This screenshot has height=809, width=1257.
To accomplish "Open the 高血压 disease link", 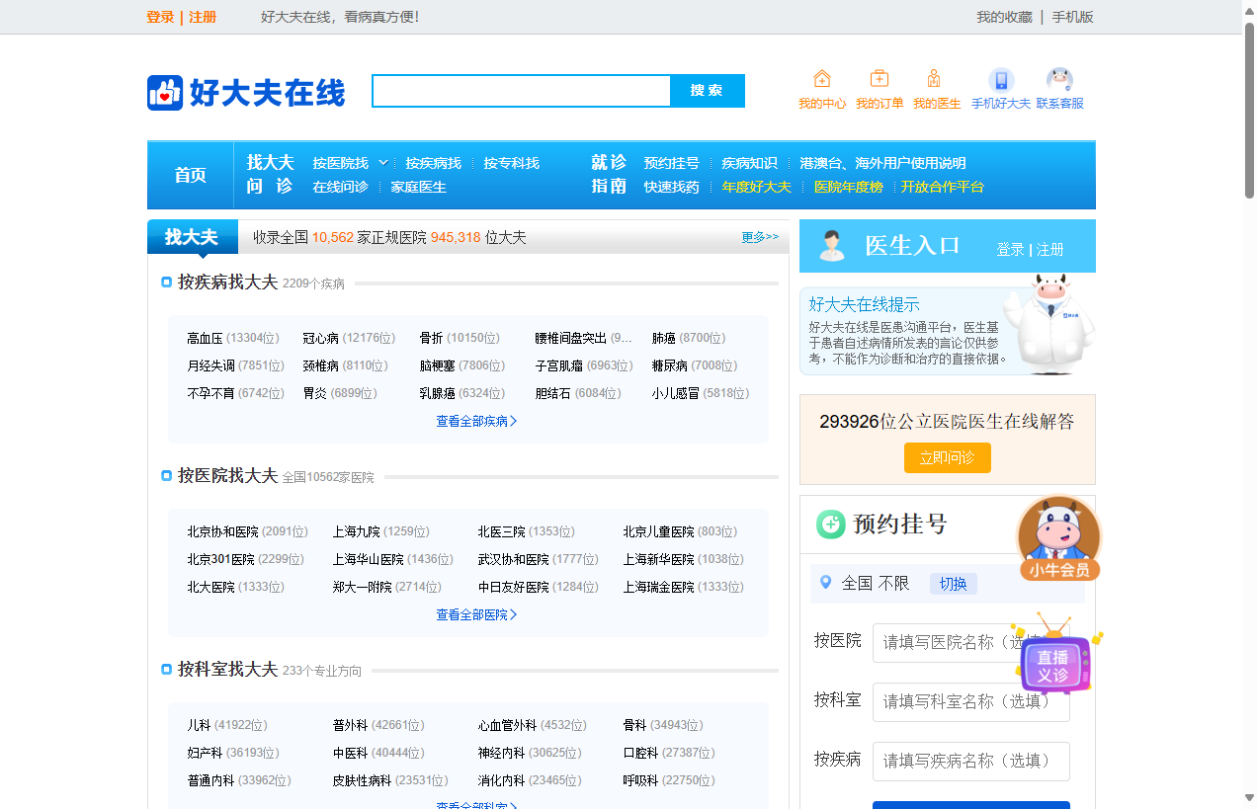I will tap(205, 338).
